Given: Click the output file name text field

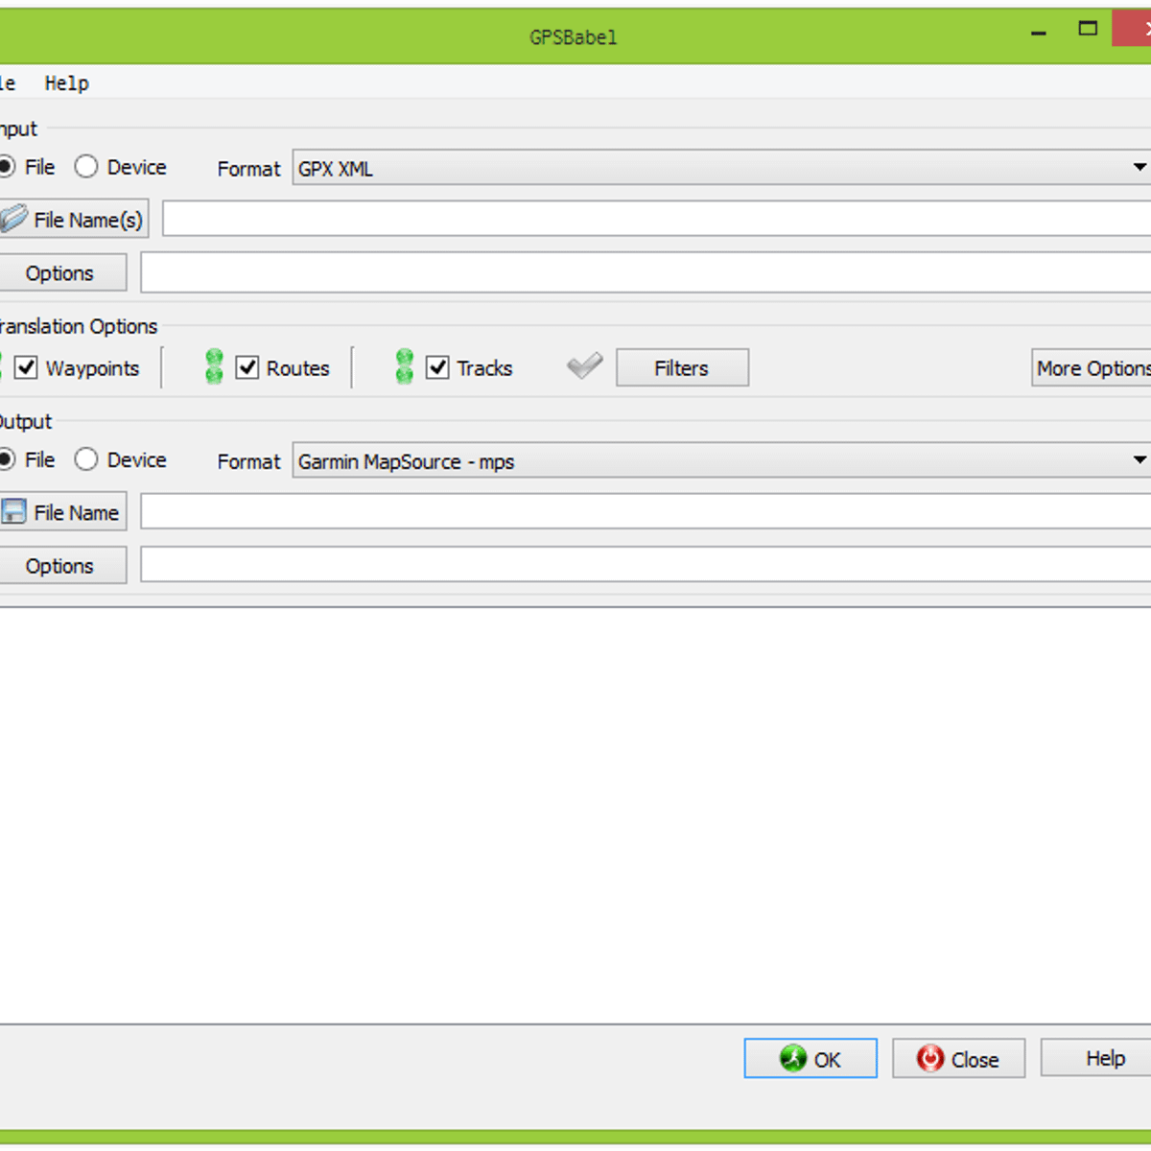Looking at the screenshot, I should pyautogui.click(x=646, y=511).
